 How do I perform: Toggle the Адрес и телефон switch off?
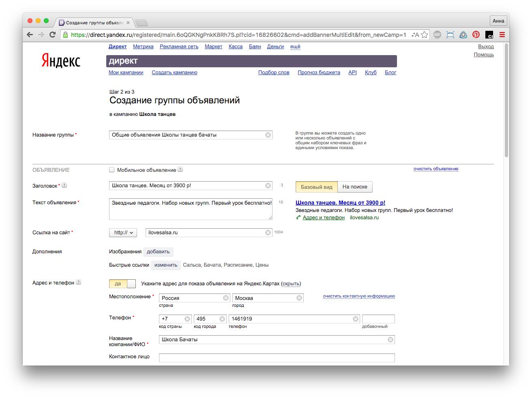coord(122,284)
